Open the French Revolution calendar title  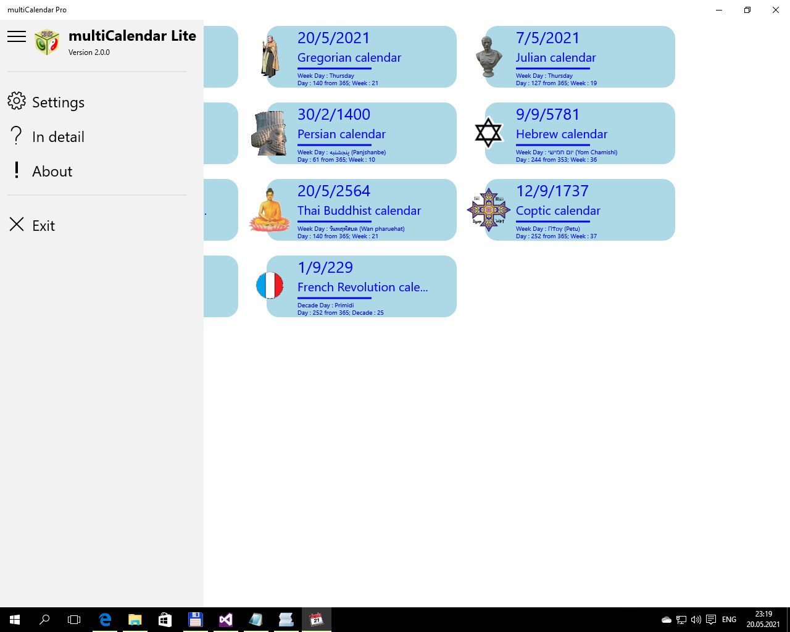point(363,287)
